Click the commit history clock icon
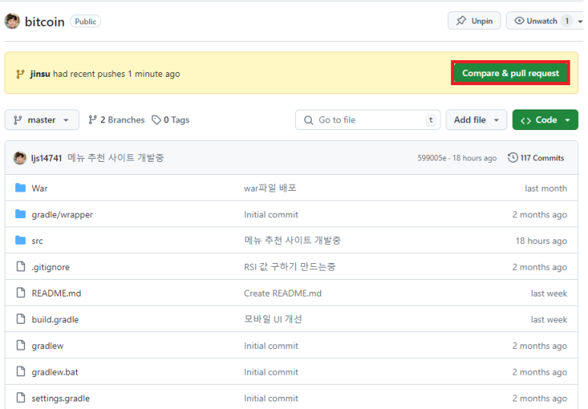The height and width of the screenshot is (409, 588). (513, 158)
